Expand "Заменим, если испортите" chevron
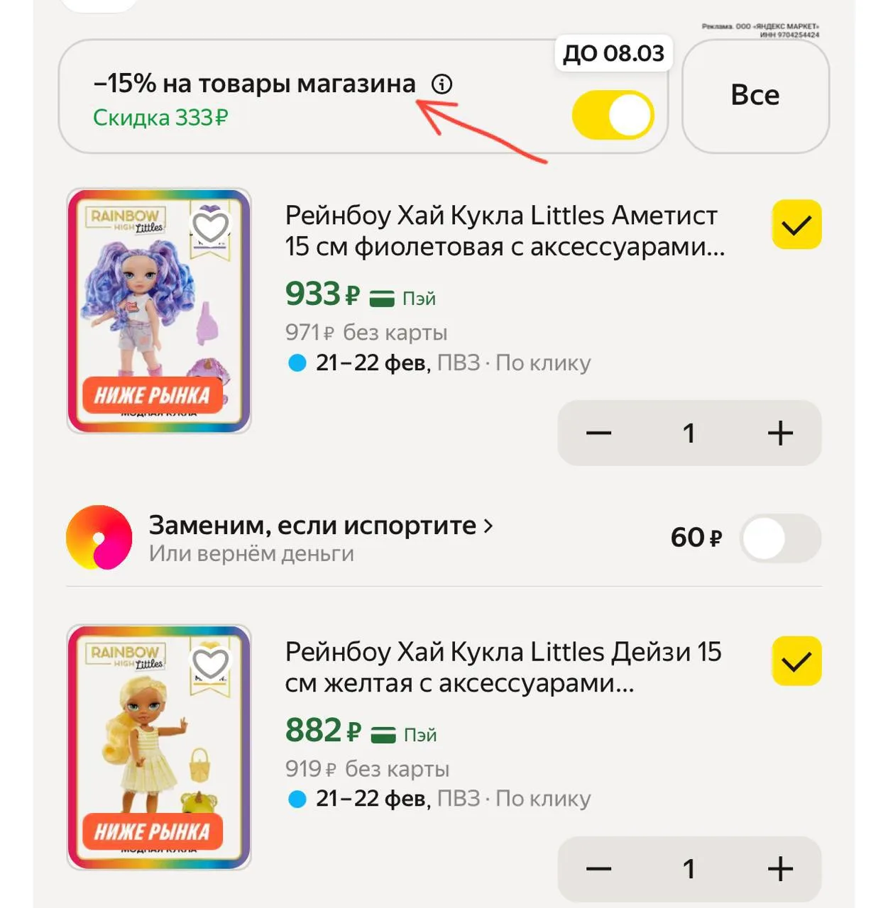The image size is (888, 908). pyautogui.click(x=488, y=526)
